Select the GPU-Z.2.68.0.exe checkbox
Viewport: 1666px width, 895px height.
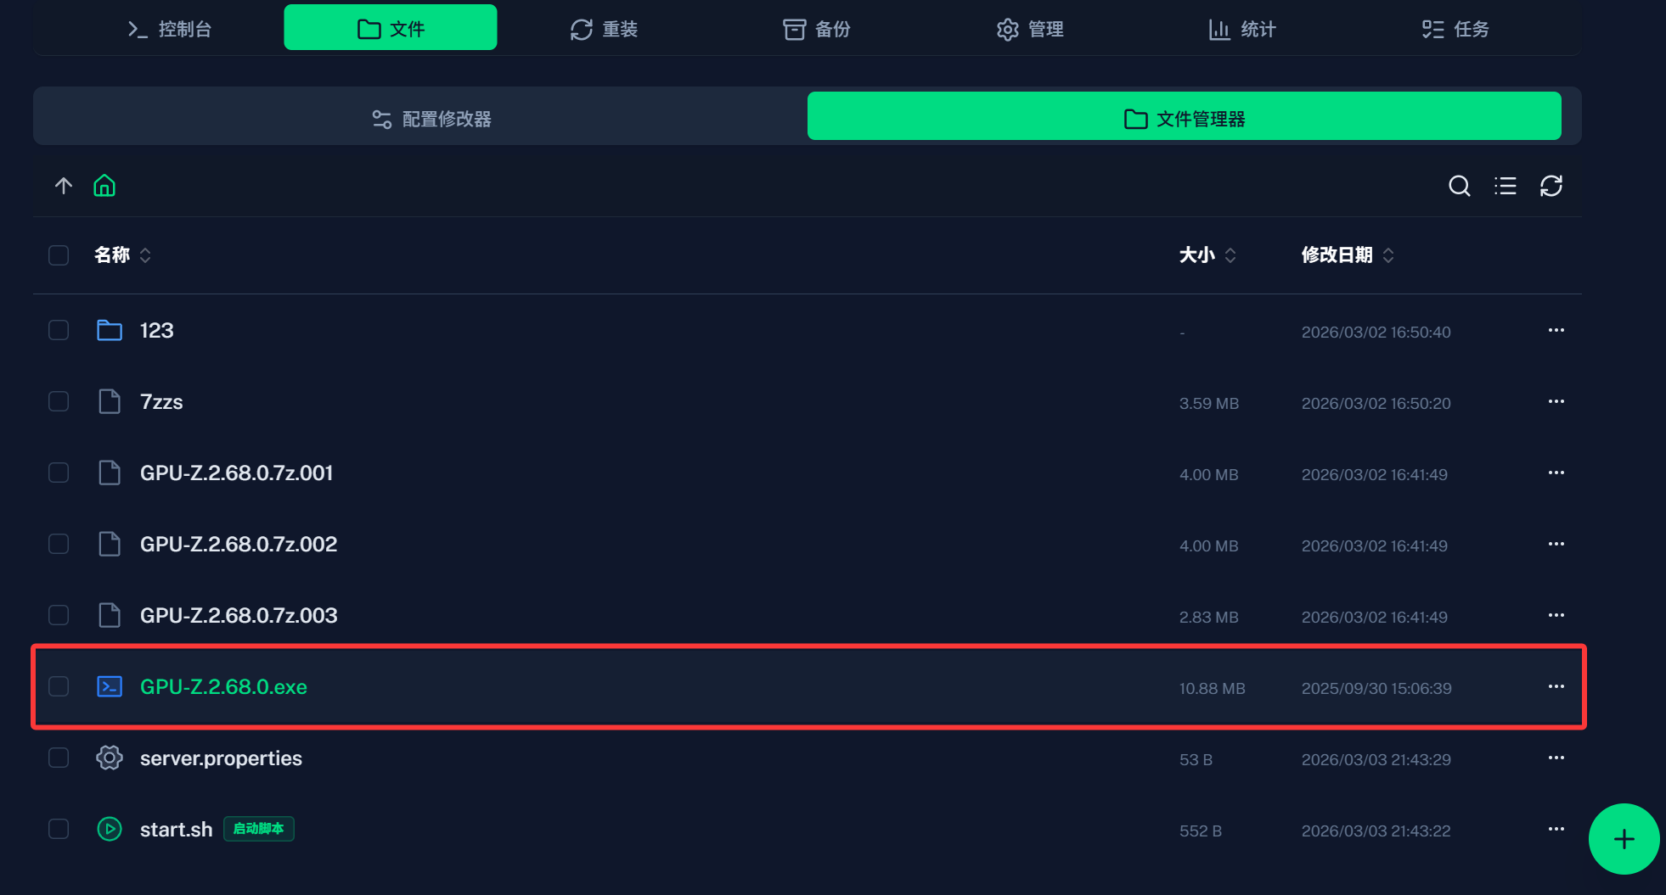click(x=59, y=686)
